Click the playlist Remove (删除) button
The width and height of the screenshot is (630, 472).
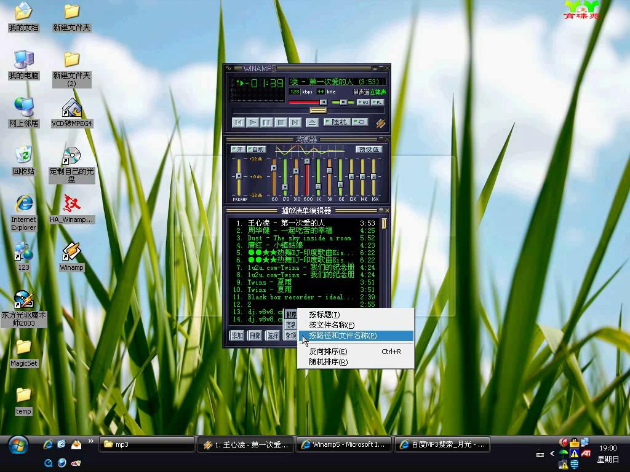point(255,336)
